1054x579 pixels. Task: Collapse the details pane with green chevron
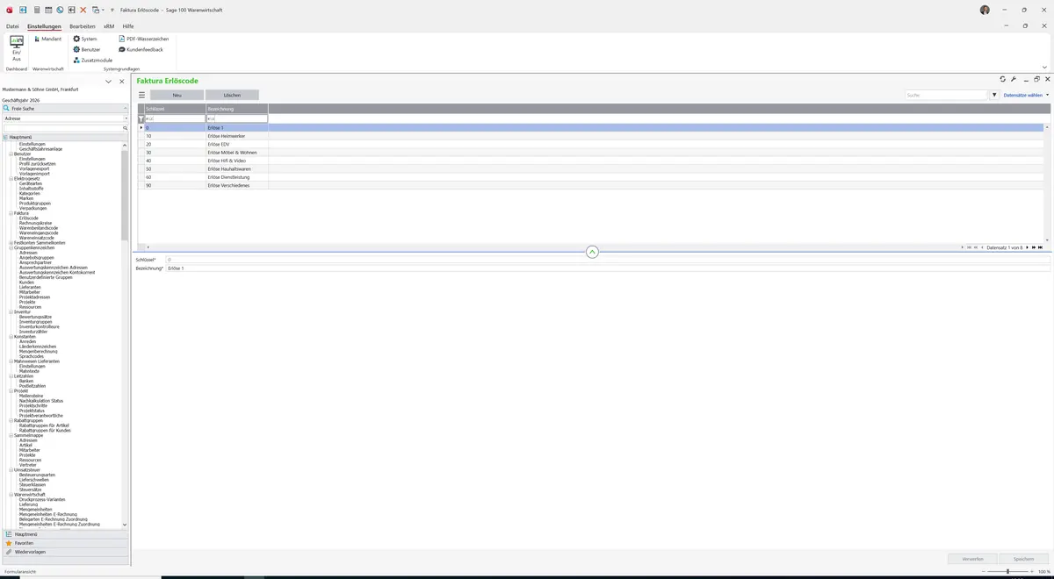[592, 253]
